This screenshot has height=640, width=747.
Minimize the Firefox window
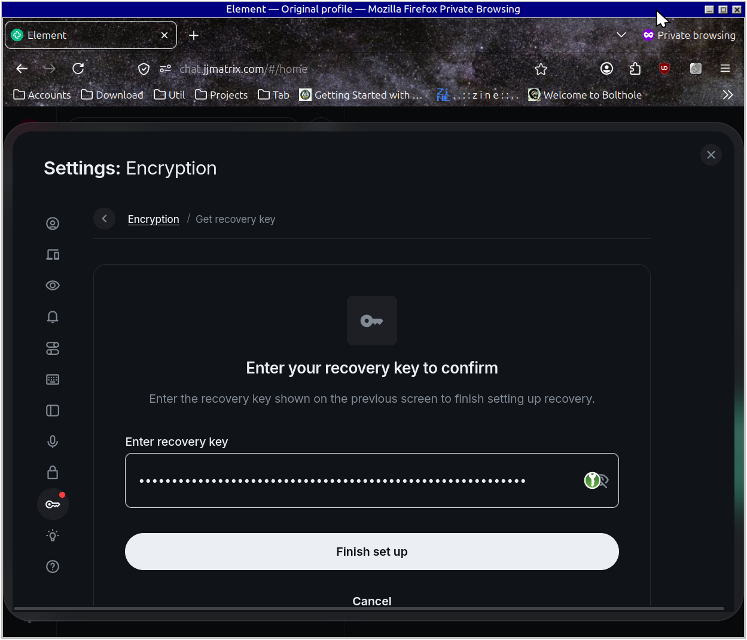[709, 10]
